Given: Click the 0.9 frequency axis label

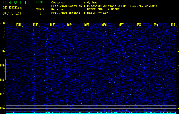Looking at the screenshot, I should pyautogui.click(x=2, y=66).
